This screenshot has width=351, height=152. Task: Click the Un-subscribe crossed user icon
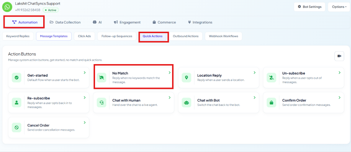[x=271, y=77]
